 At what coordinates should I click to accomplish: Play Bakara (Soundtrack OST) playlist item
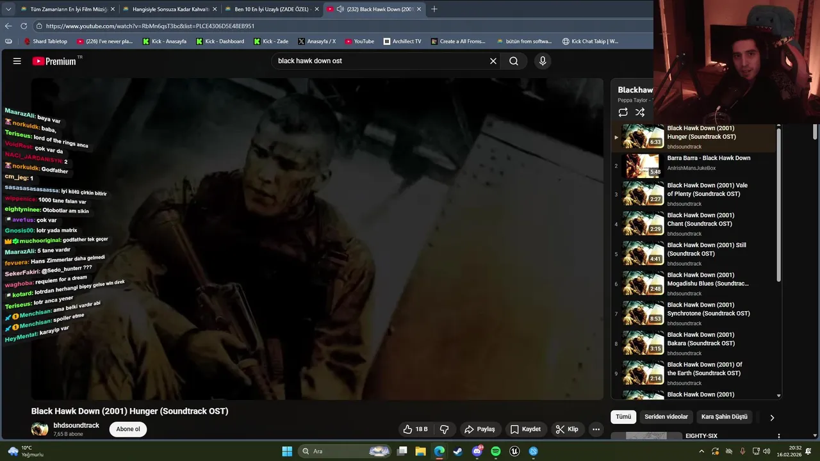(x=693, y=343)
